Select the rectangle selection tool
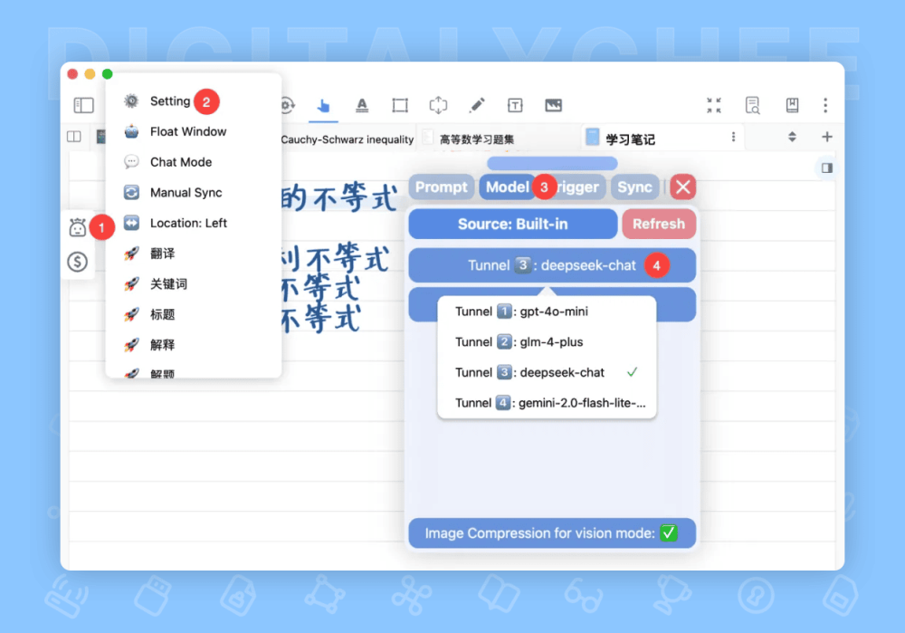This screenshot has height=633, width=905. coord(400,105)
